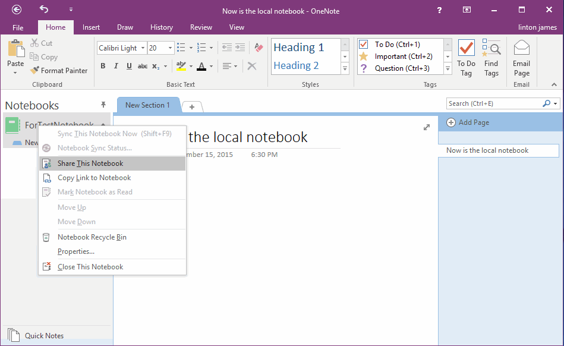The height and width of the screenshot is (346, 564).
Task: Expand numbering style dropdown arrow
Action: click(x=211, y=48)
